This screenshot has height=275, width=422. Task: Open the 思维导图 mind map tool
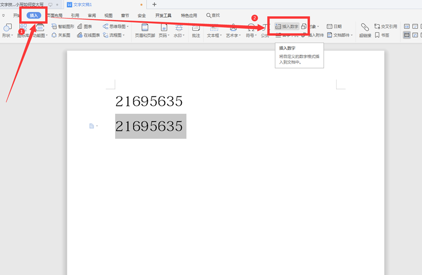[x=116, y=26]
